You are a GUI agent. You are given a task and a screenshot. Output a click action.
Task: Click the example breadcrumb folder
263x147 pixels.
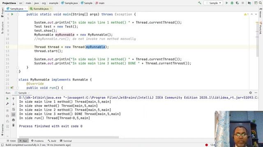tap(54, 3)
